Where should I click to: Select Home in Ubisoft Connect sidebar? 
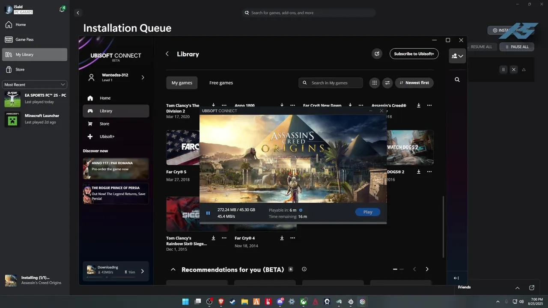pos(116,98)
